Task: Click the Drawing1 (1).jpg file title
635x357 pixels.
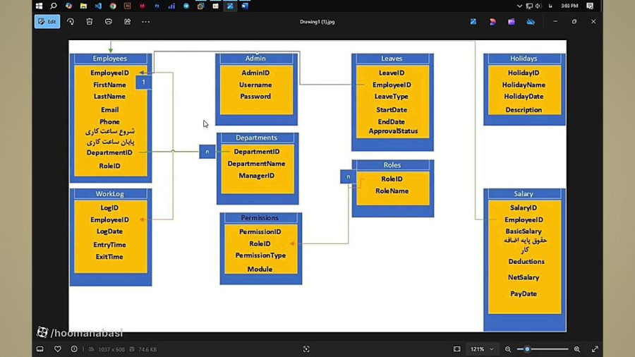Action: pyautogui.click(x=317, y=22)
